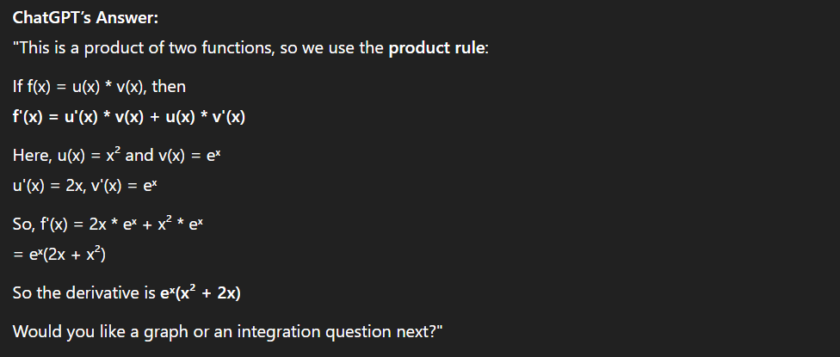Click the bold "product rule" phrase
The width and height of the screenshot is (840, 357).
point(436,48)
